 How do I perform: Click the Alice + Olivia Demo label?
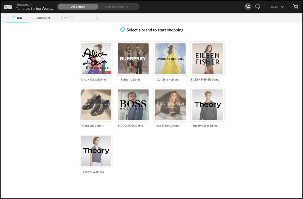[x=93, y=80]
